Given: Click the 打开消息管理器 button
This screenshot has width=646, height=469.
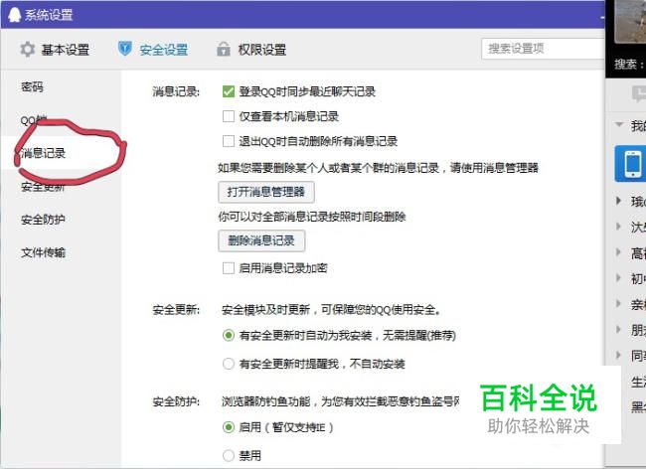Looking at the screenshot, I should tap(266, 192).
